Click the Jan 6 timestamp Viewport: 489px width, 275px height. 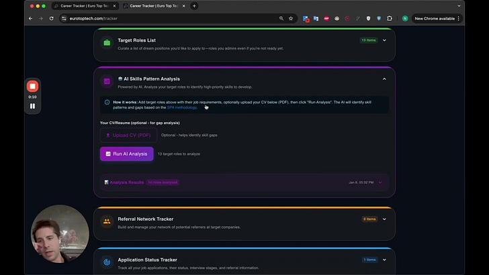tap(361, 182)
